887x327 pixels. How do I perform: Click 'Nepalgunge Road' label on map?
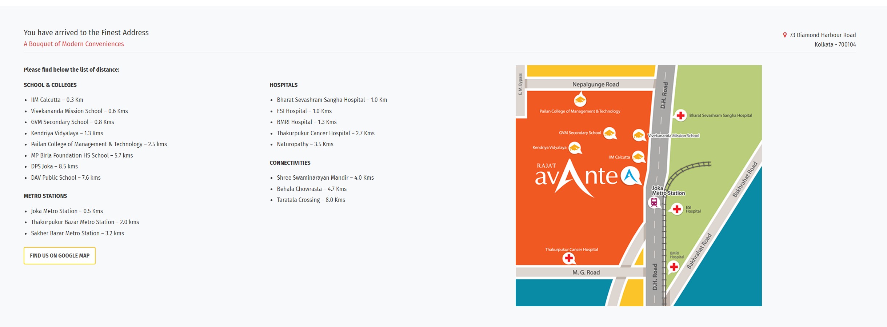[x=596, y=84]
